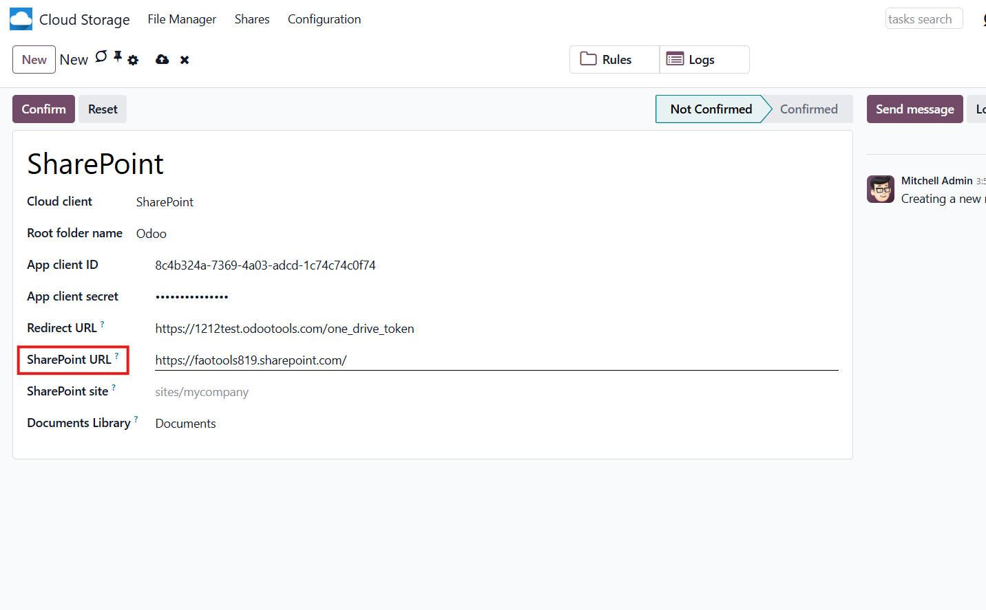Select the Confirmed status stage

point(808,109)
